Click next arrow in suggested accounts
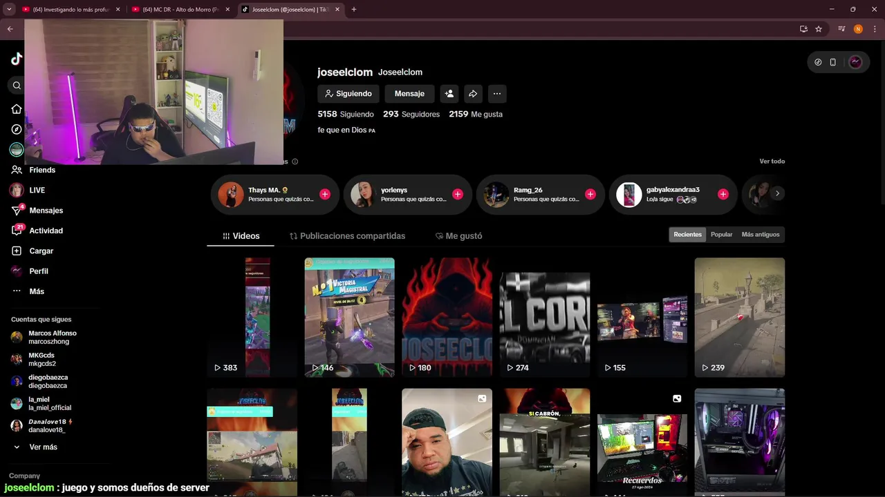885x497 pixels. tap(777, 193)
